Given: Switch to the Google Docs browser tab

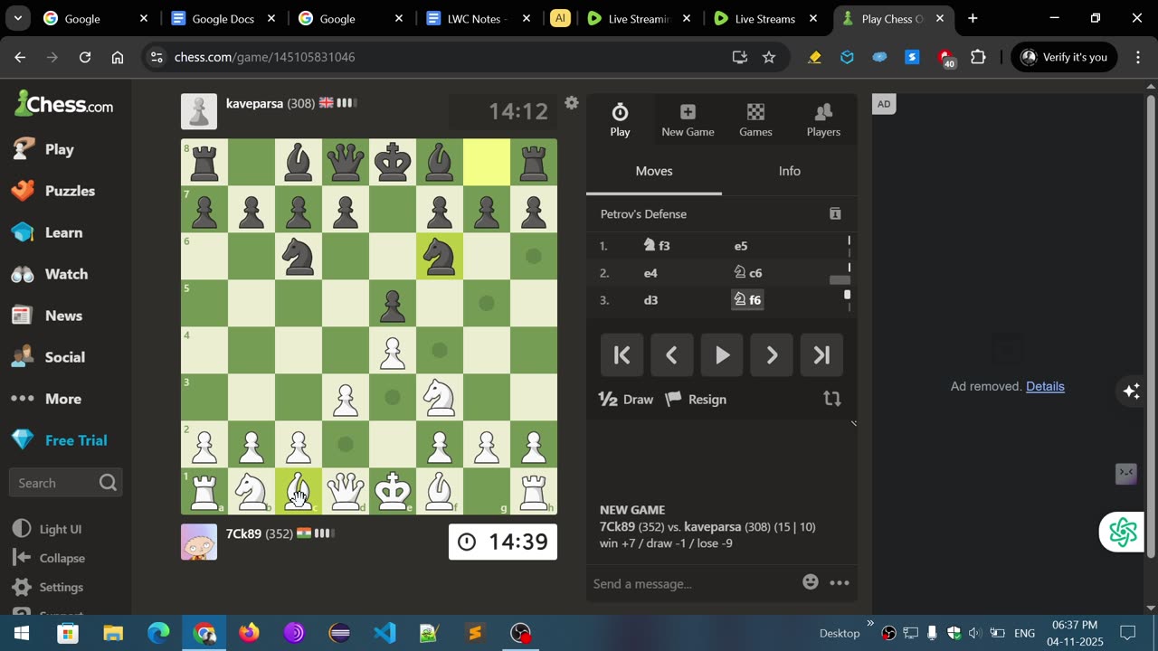Looking at the screenshot, I should 223,18.
